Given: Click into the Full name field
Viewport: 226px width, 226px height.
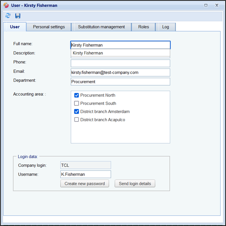Looking at the screenshot, I should click(120, 45).
